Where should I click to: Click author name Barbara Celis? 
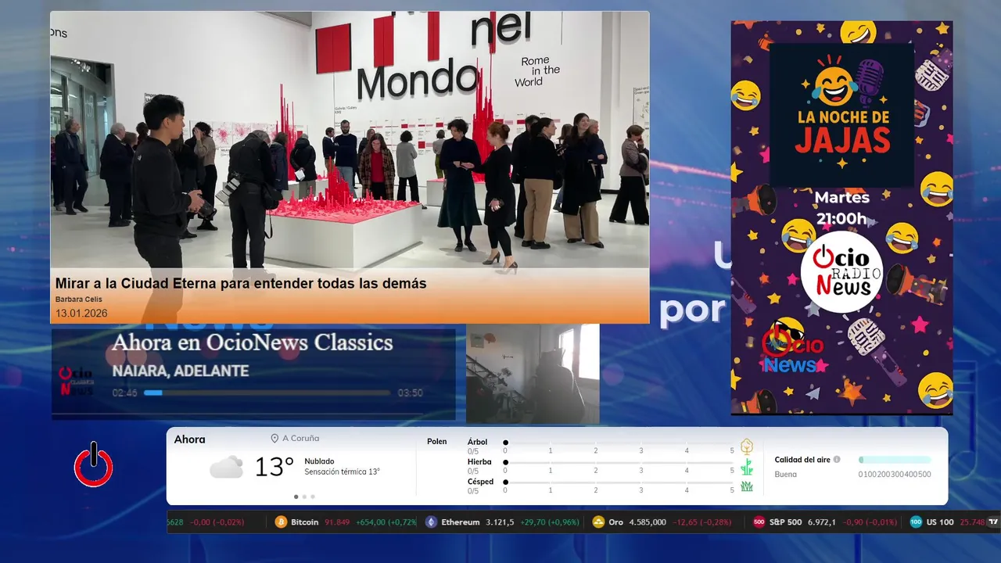coord(79,299)
